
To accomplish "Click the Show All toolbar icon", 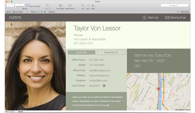I will click(48, 5).
